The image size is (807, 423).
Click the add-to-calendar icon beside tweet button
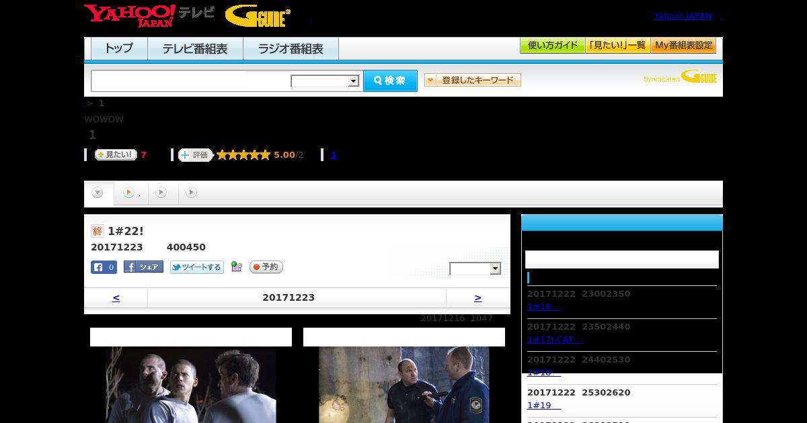[x=236, y=267]
